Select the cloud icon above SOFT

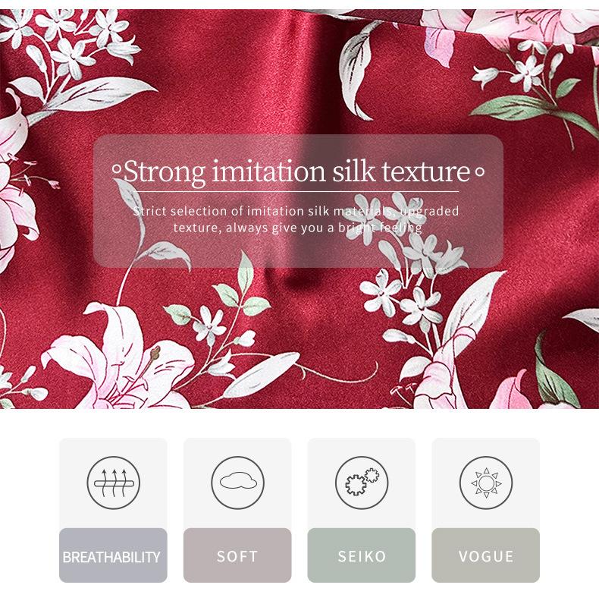[x=237, y=483]
